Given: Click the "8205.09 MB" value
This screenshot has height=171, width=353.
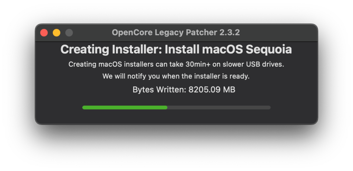Looking at the screenshot, I should click(x=212, y=90).
